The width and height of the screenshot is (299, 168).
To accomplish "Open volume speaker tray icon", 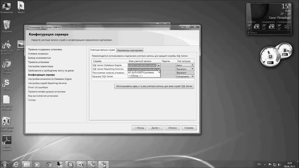I will click(x=279, y=165).
